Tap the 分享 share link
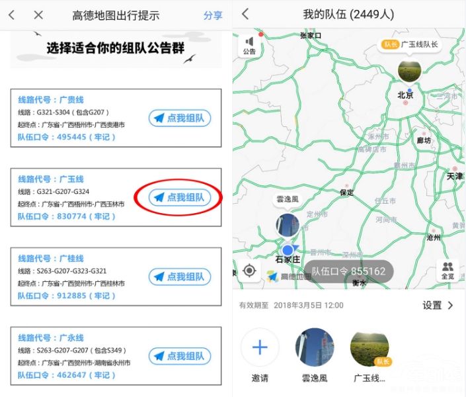The image size is (466, 397). (213, 15)
